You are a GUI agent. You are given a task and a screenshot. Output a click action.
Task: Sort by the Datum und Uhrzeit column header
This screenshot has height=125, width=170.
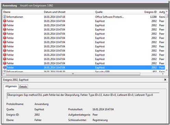[68, 12]
